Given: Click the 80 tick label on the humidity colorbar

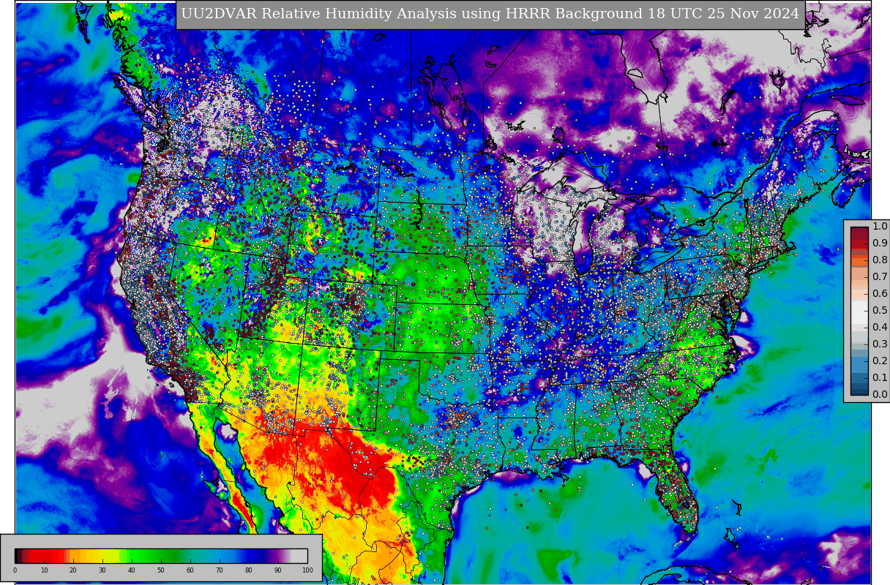Looking at the screenshot, I should [x=249, y=570].
